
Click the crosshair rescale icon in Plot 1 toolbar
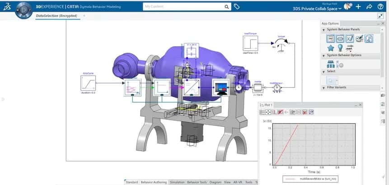pyautogui.click(x=268, y=112)
